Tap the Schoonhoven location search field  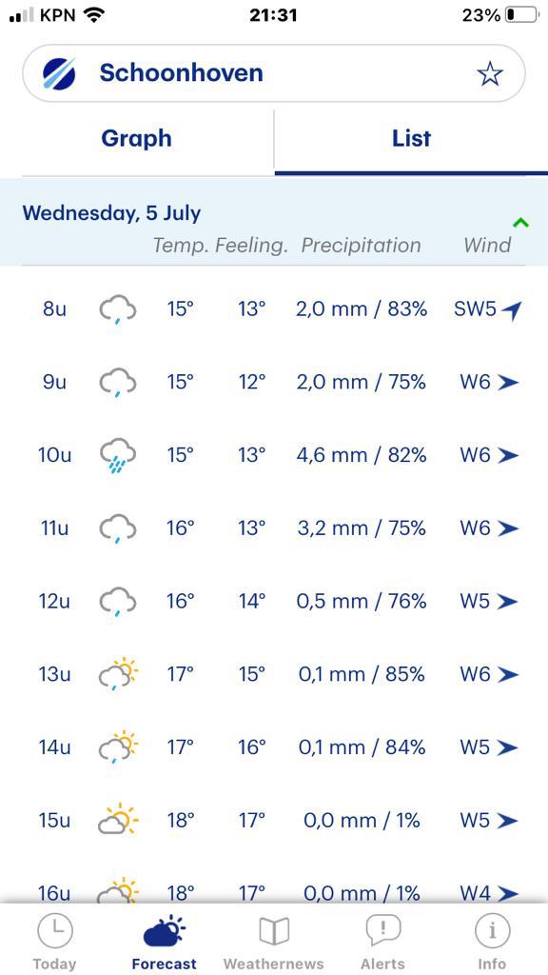click(x=274, y=73)
